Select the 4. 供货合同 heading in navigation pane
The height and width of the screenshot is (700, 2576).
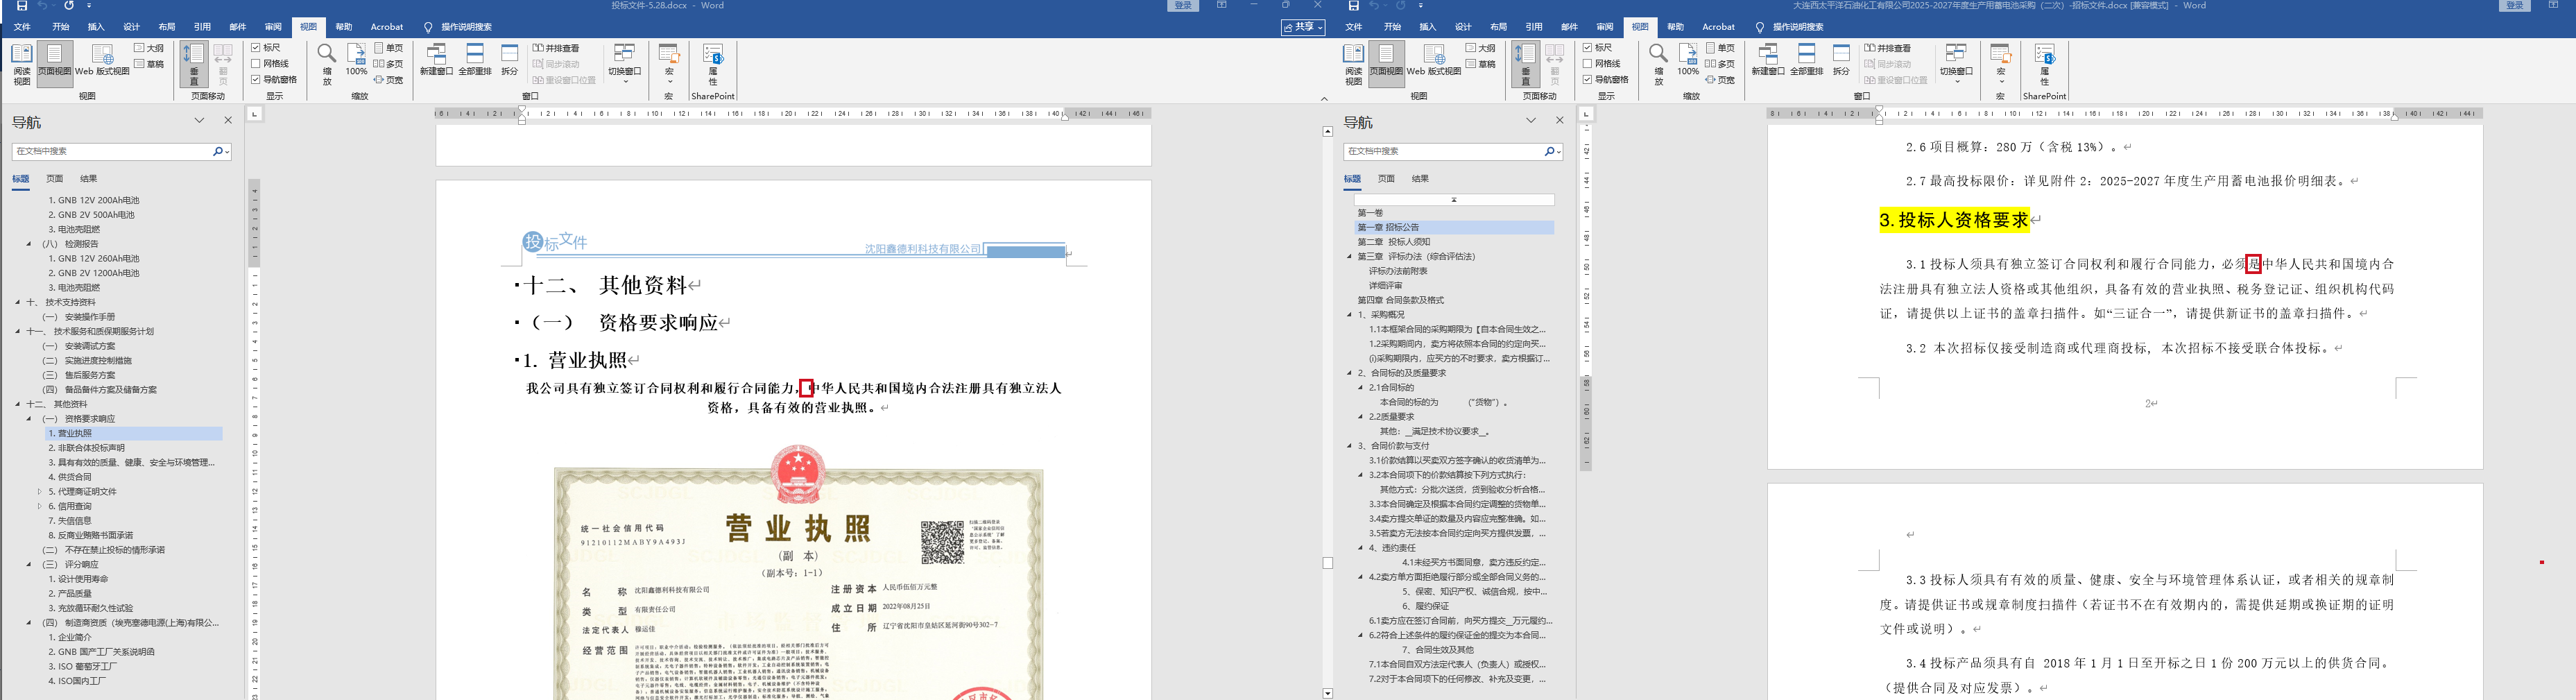point(70,477)
